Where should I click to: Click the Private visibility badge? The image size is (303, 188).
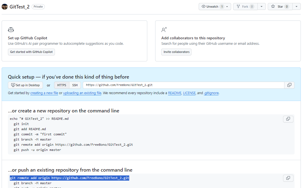click(x=38, y=7)
